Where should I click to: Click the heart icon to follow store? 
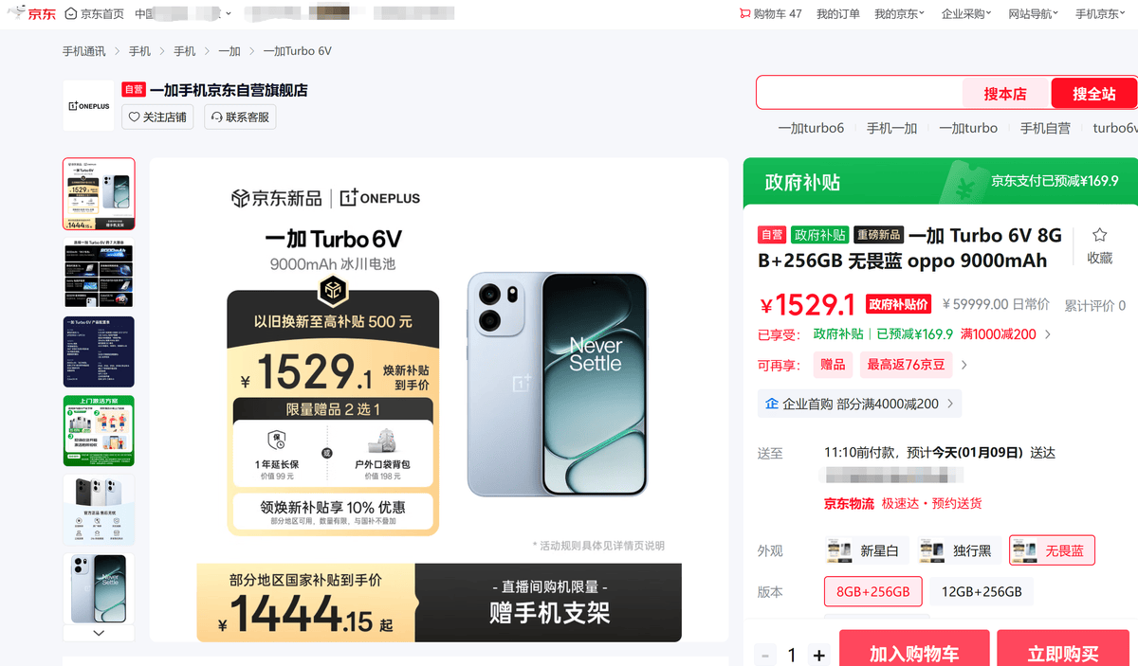tap(134, 117)
